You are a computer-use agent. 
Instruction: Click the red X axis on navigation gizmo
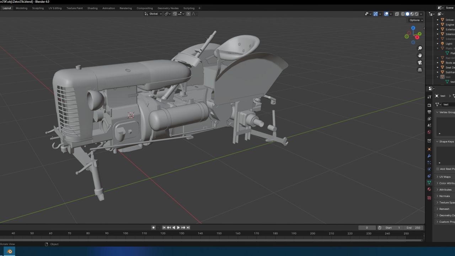point(417,37)
